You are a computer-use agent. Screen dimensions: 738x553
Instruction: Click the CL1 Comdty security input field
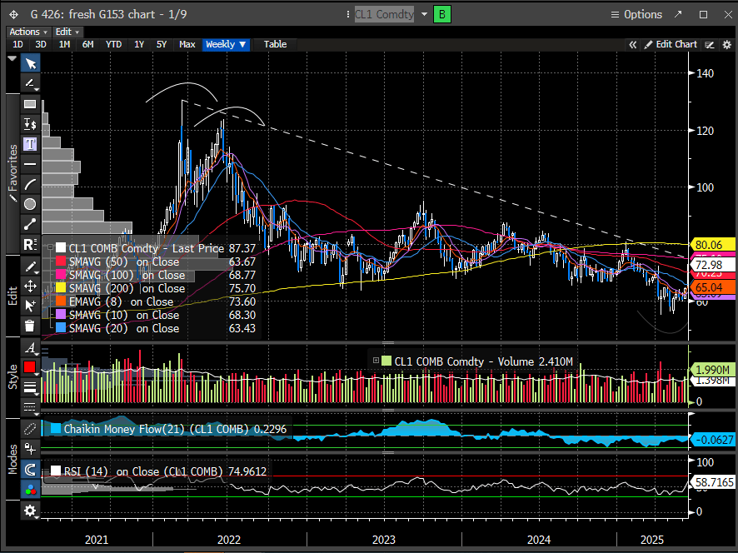[x=384, y=14]
